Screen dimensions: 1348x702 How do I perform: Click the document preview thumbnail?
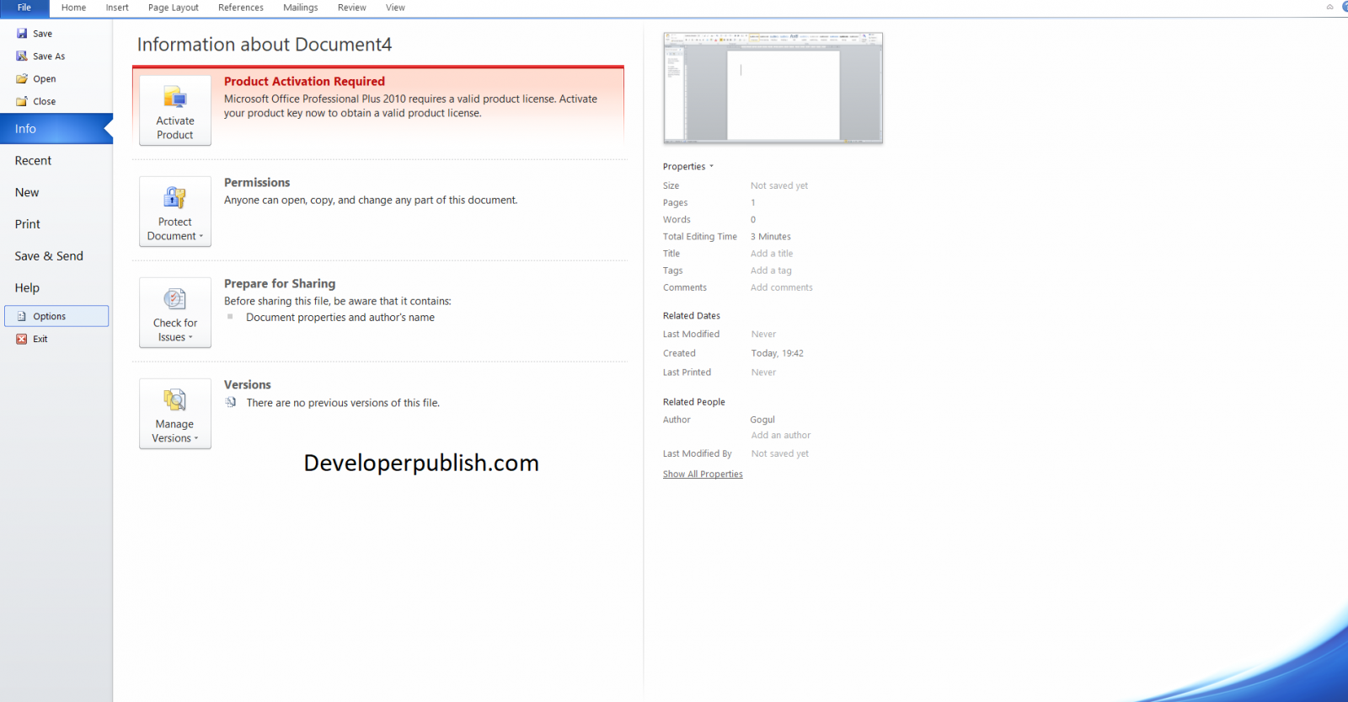click(x=773, y=88)
